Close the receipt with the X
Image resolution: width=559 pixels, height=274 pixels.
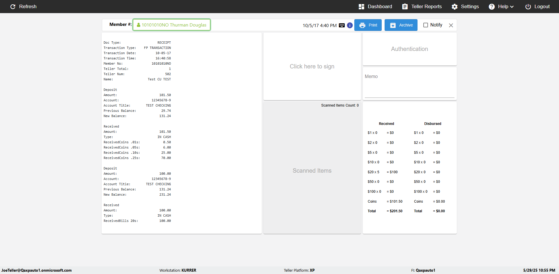coord(451,25)
